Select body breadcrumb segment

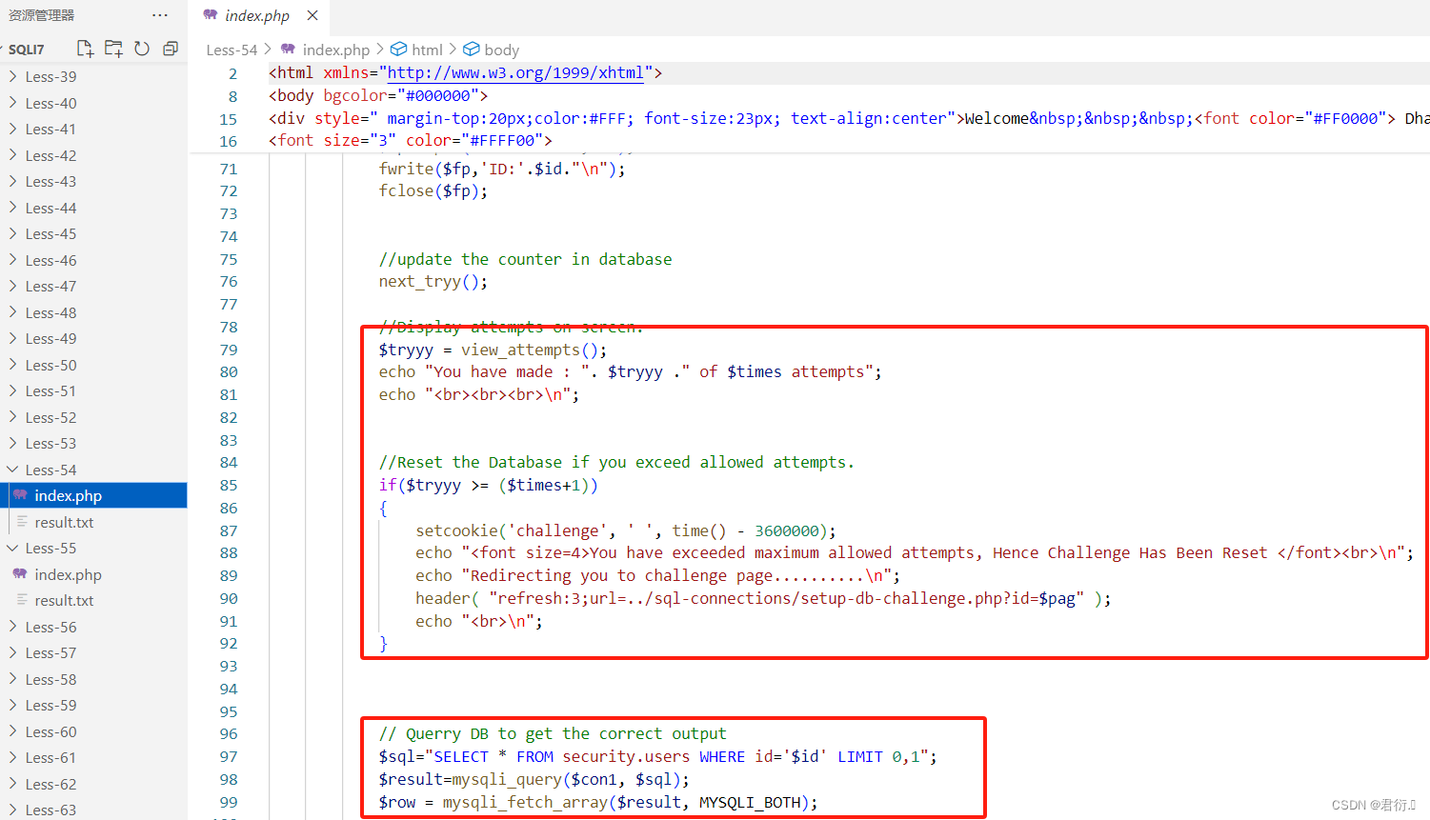[x=501, y=50]
